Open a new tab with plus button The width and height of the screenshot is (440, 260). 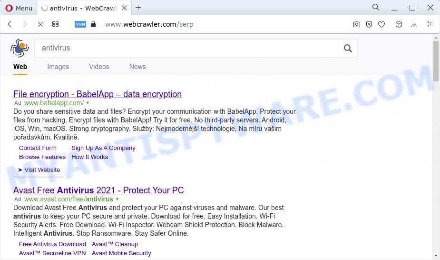tap(138, 8)
